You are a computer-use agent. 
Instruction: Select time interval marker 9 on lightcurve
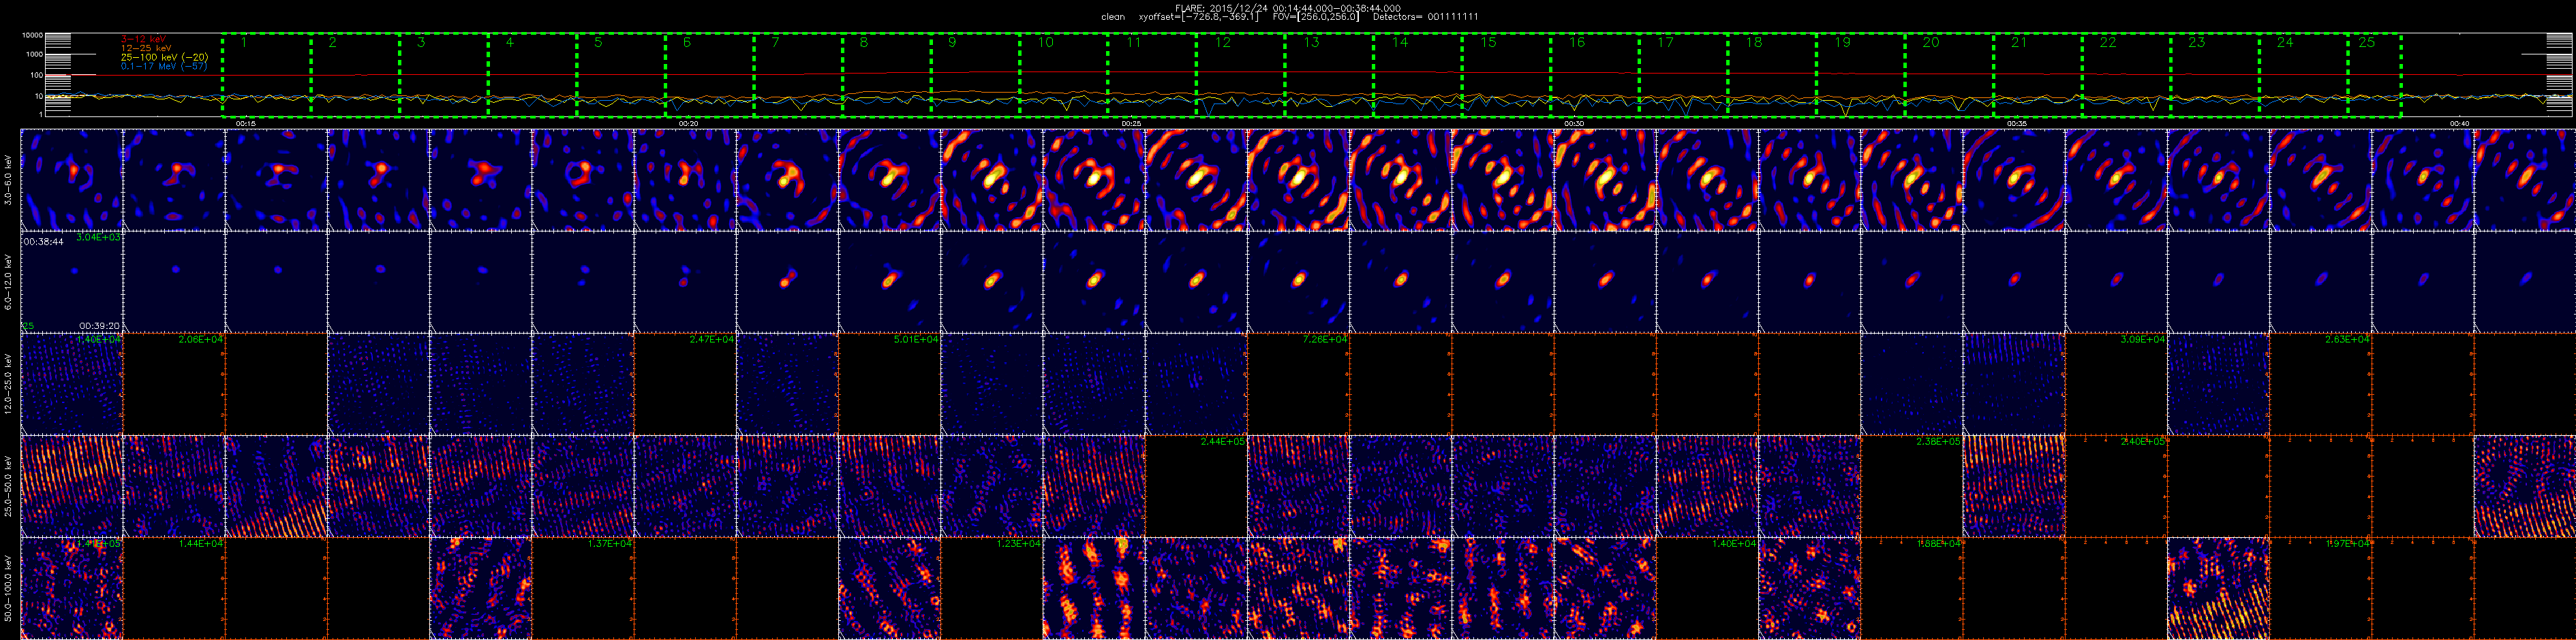pyautogui.click(x=952, y=43)
